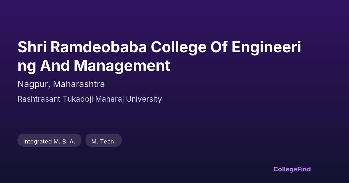Click the wrapped ng at the second heading line
This screenshot has width=349, height=183.
tap(27, 66)
